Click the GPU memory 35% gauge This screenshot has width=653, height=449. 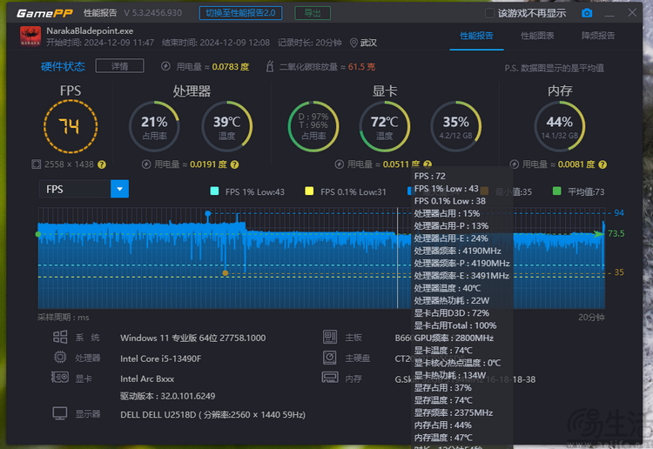click(456, 126)
